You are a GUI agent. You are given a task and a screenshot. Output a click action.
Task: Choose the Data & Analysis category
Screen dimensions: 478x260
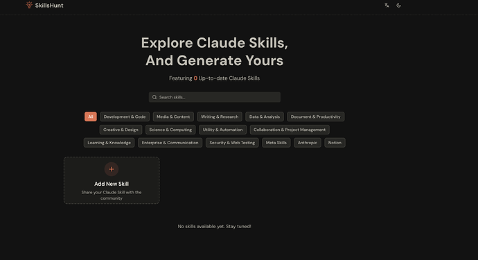point(265,116)
